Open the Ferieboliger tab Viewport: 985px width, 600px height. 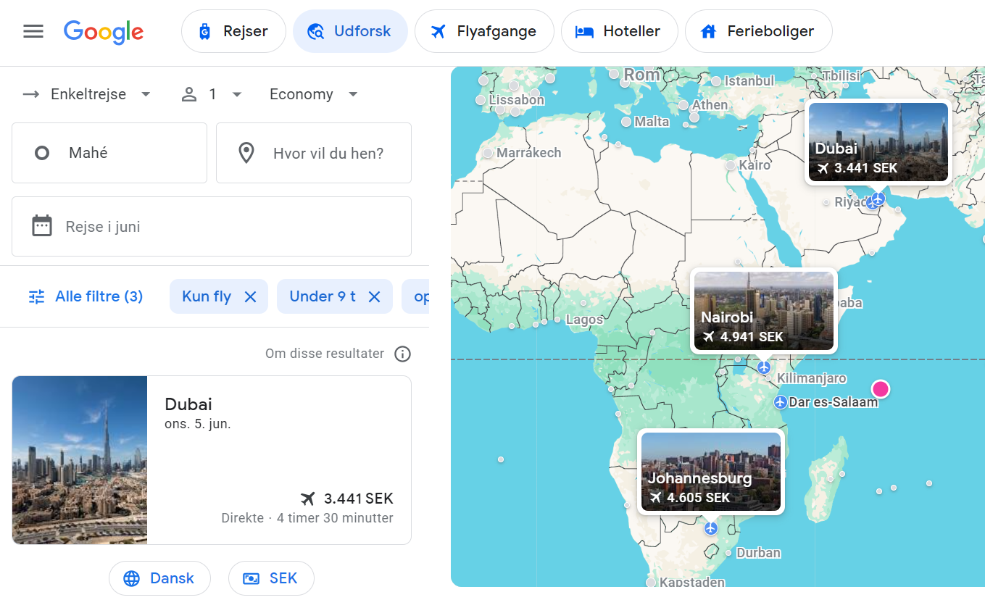758,32
